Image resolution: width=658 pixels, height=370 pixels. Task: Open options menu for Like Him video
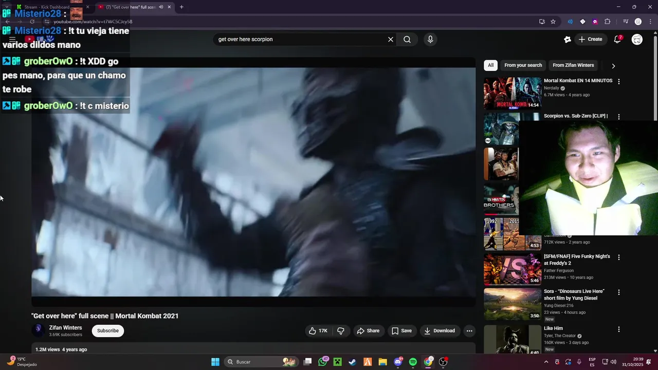coord(619,329)
